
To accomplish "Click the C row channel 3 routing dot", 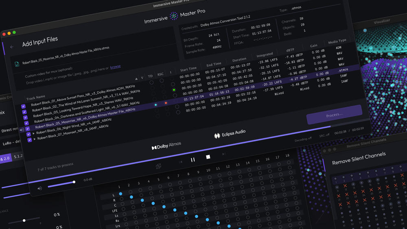I will [x=142, y=200].
